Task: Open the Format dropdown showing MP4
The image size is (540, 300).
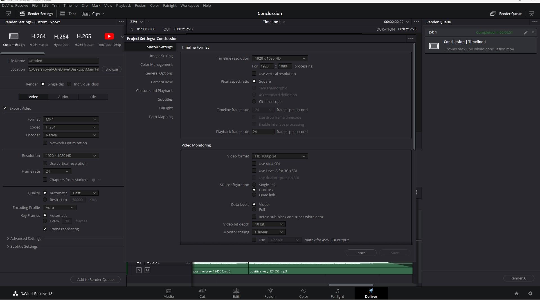Action: [71, 119]
